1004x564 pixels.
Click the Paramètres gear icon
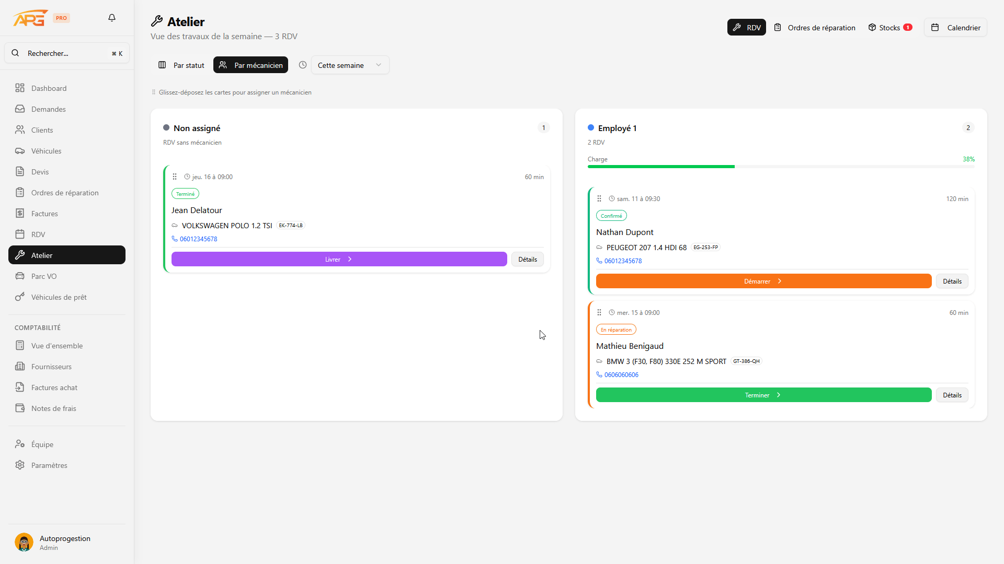coord(20,465)
